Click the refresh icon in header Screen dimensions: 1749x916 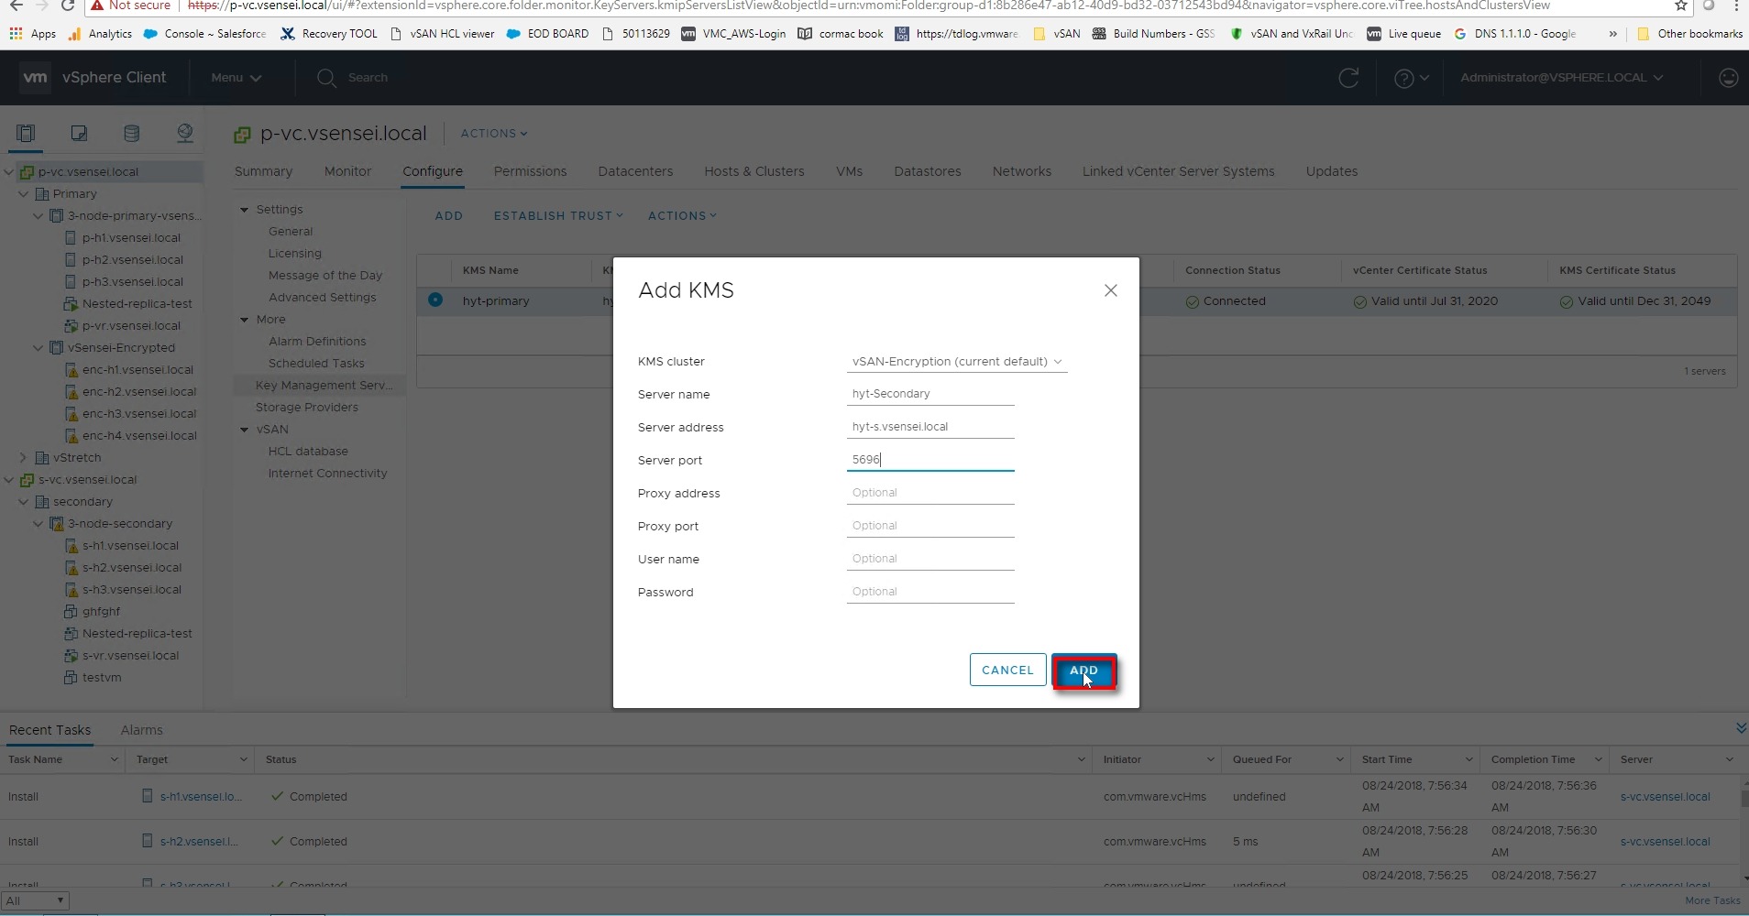[x=1348, y=78]
